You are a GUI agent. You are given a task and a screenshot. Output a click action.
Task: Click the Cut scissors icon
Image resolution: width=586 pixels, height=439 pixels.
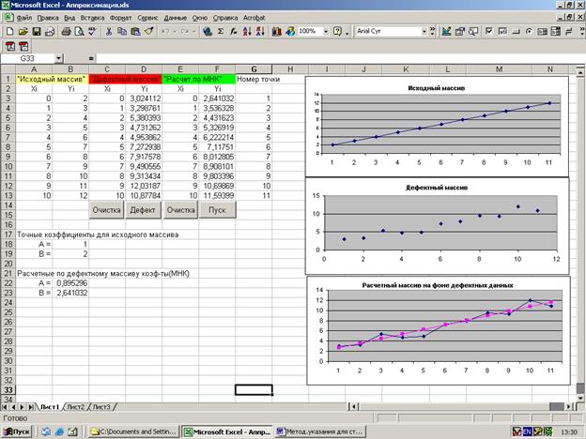[110, 31]
